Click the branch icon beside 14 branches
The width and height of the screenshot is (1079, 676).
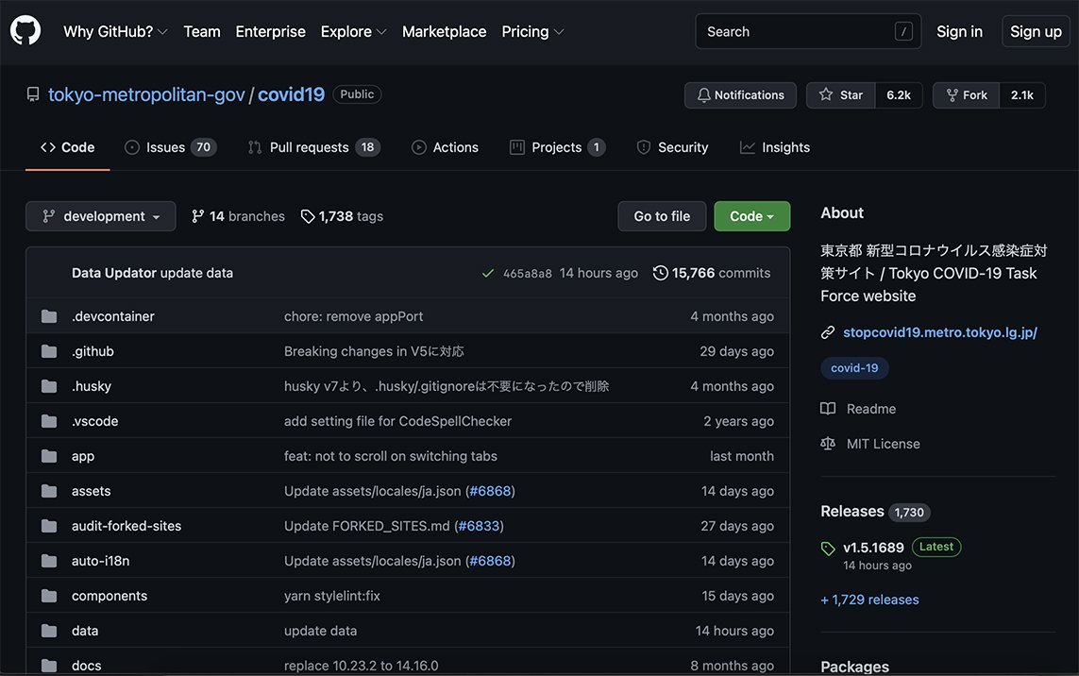[x=197, y=216]
